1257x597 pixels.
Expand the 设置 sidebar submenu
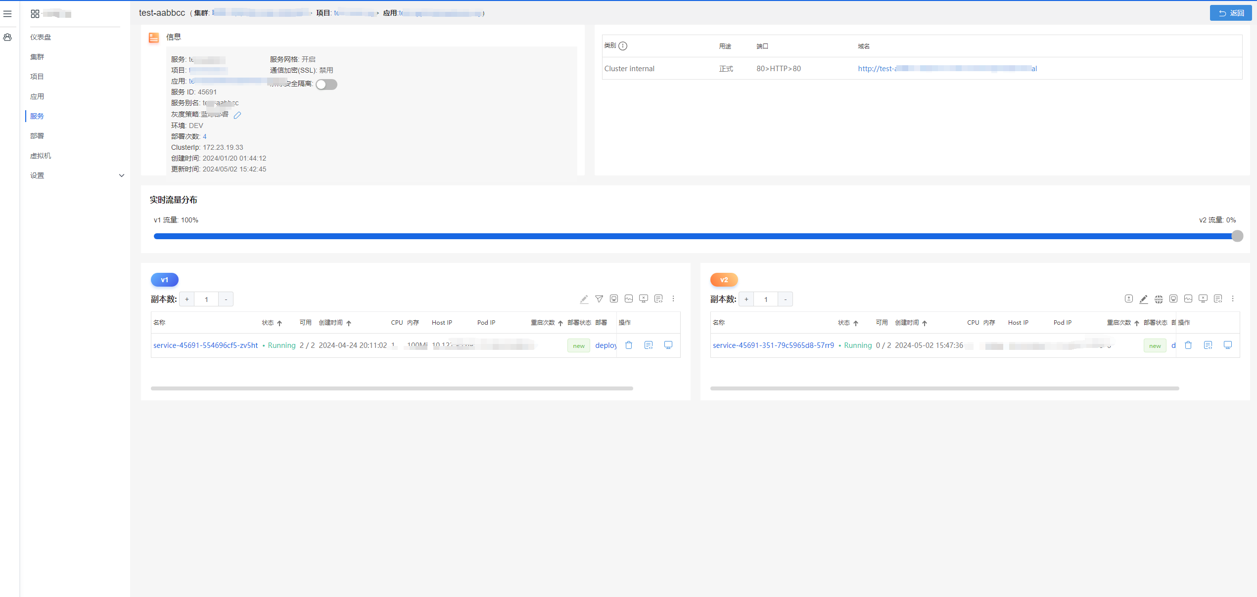point(122,175)
